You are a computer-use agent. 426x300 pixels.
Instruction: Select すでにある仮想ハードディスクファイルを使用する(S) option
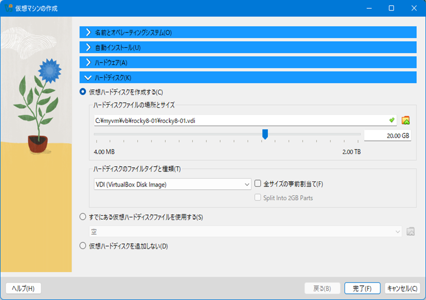[83, 217]
